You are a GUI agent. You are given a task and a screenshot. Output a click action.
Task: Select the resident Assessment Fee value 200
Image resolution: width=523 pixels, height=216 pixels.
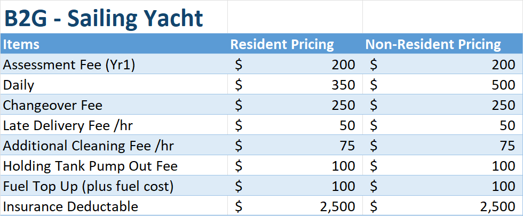point(295,65)
